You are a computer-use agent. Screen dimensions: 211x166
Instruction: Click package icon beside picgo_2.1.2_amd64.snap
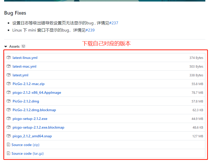point(8,136)
